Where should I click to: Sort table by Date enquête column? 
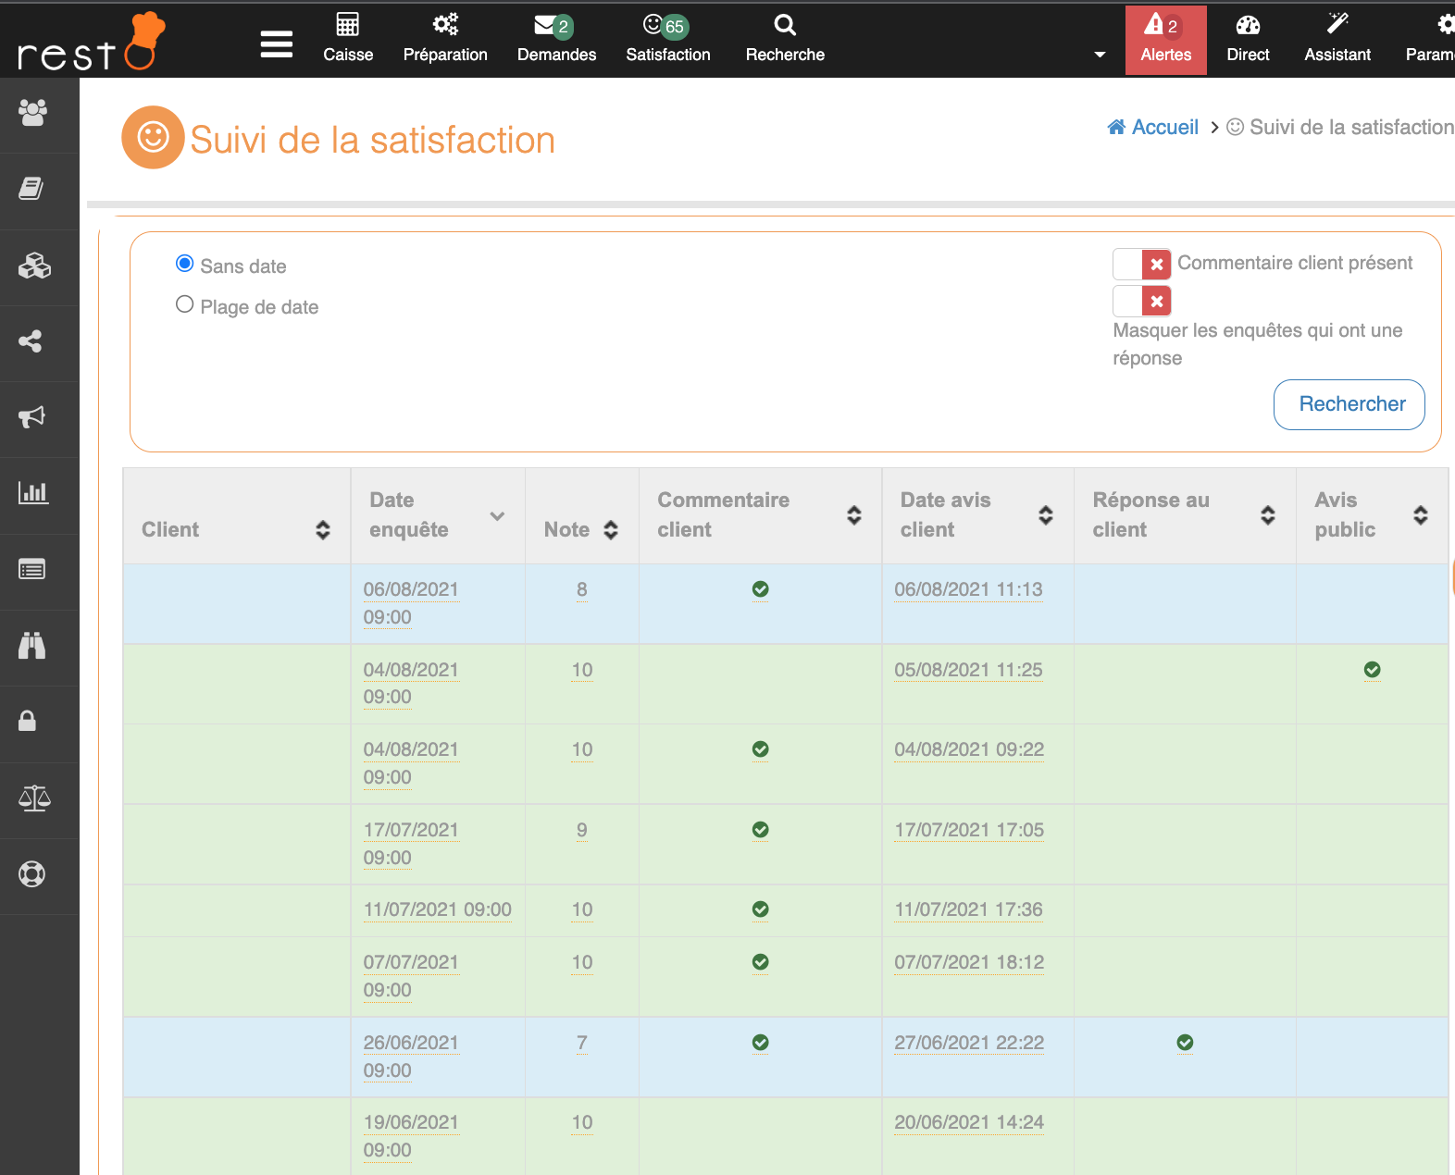pos(496,516)
